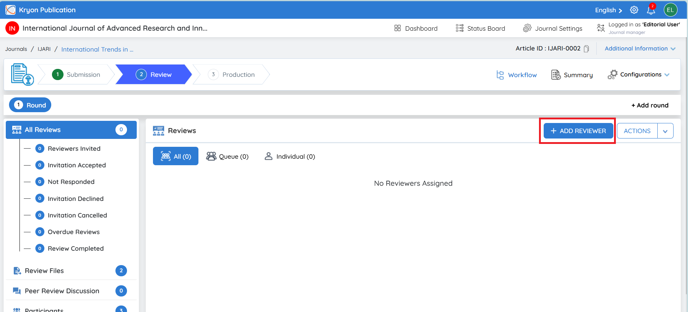Click the Kryon Publication logo icon
The image size is (688, 312).
10,10
